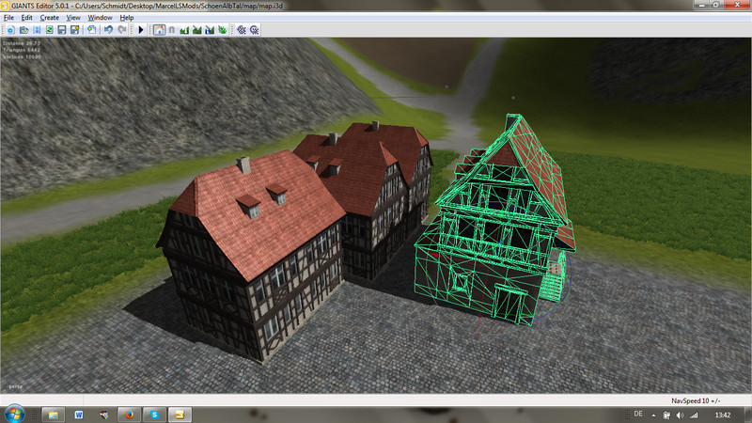This screenshot has width=752, height=423.
Task: Click the greyed-out Redo arrow icon
Action: click(122, 30)
